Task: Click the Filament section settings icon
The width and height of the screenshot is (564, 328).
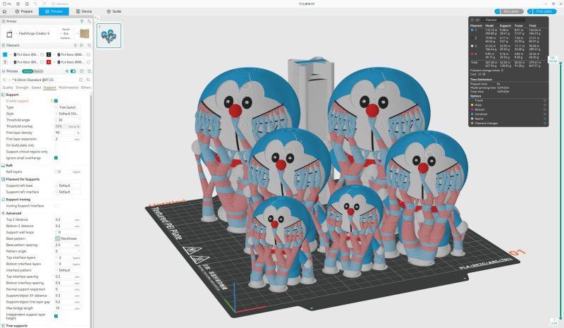Action: 89,45
